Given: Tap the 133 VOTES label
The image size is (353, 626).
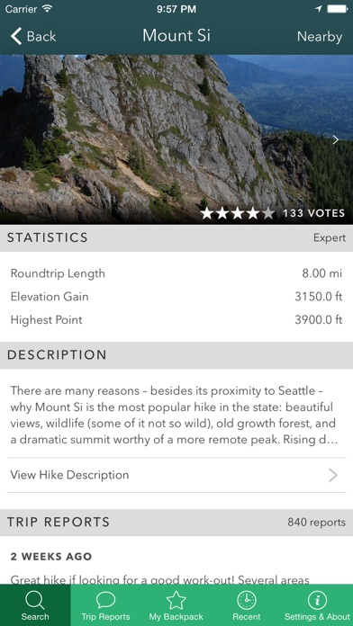Looking at the screenshot, I should click(313, 213).
